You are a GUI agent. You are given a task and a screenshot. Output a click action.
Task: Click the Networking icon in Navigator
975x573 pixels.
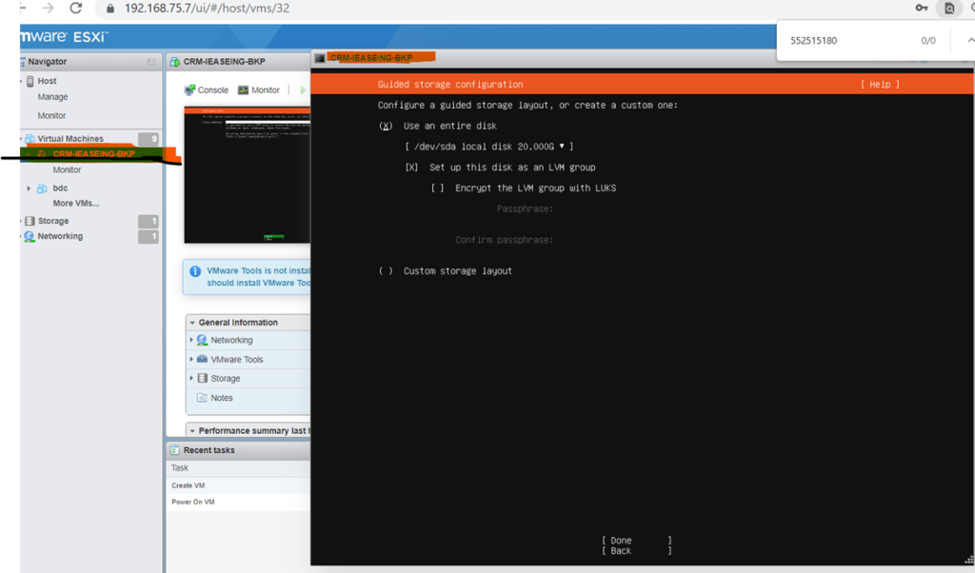(x=30, y=236)
